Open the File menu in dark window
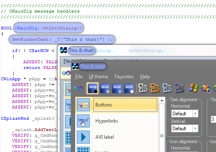The height and width of the screenshot is (152, 216). tap(79, 77)
